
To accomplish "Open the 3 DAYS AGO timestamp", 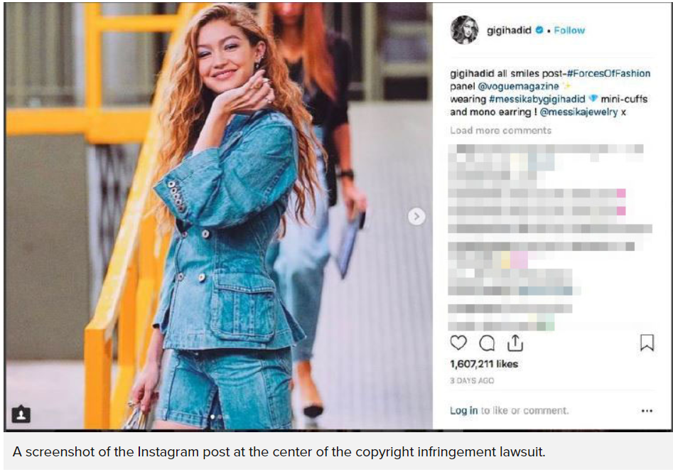I will [472, 380].
